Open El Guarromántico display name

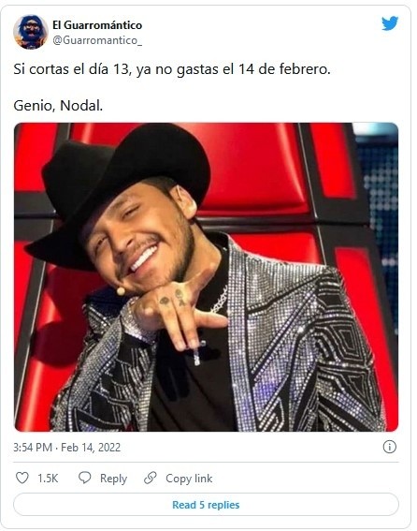[x=97, y=25]
